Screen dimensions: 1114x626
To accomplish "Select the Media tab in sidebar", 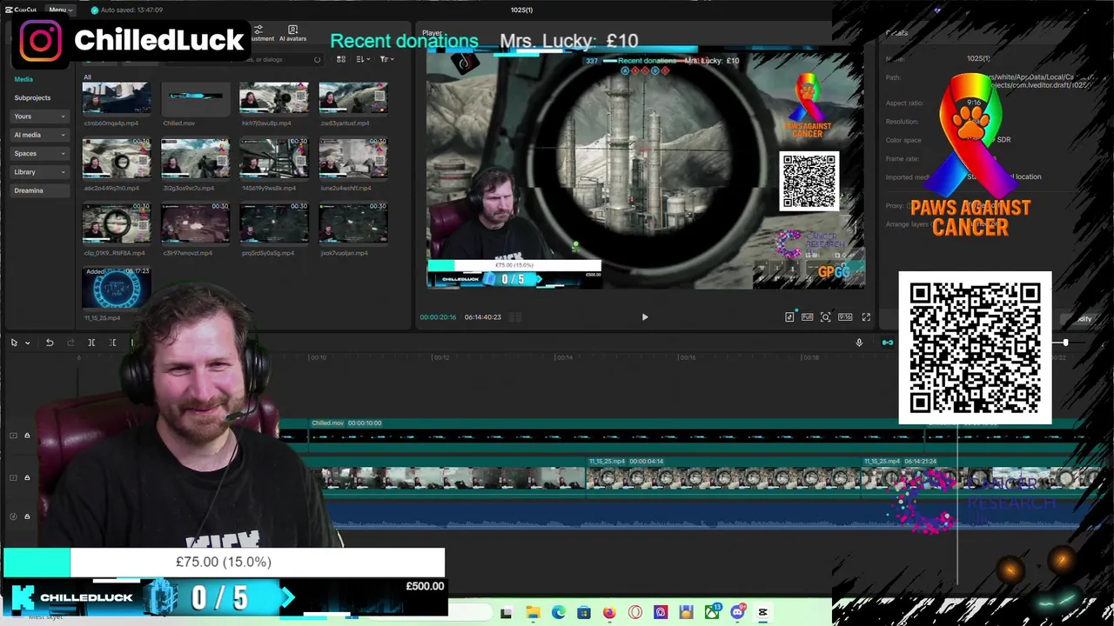I will [23, 79].
